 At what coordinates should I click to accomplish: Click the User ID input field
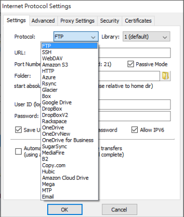(134, 104)
